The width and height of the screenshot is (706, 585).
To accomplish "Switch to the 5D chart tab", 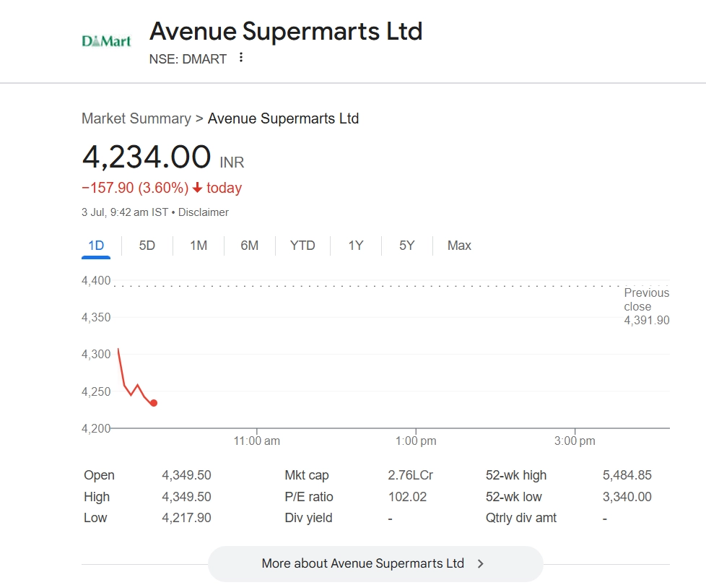I will 147,246.
